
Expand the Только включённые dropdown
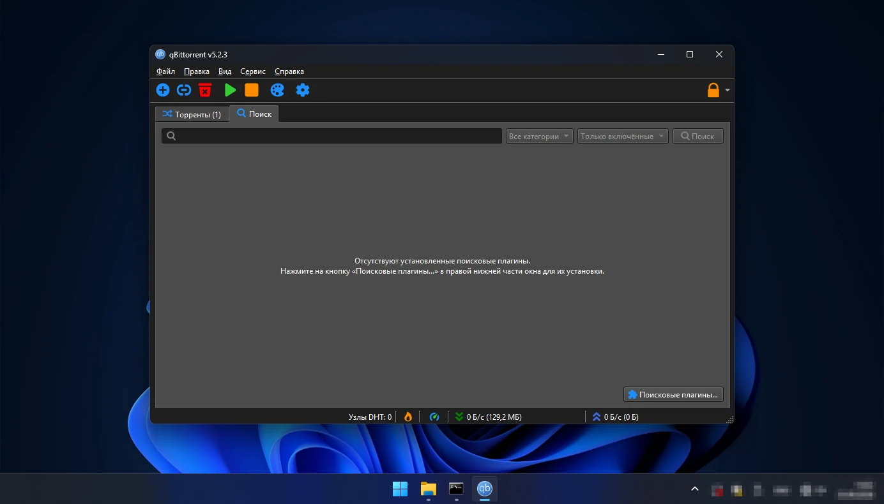point(623,136)
